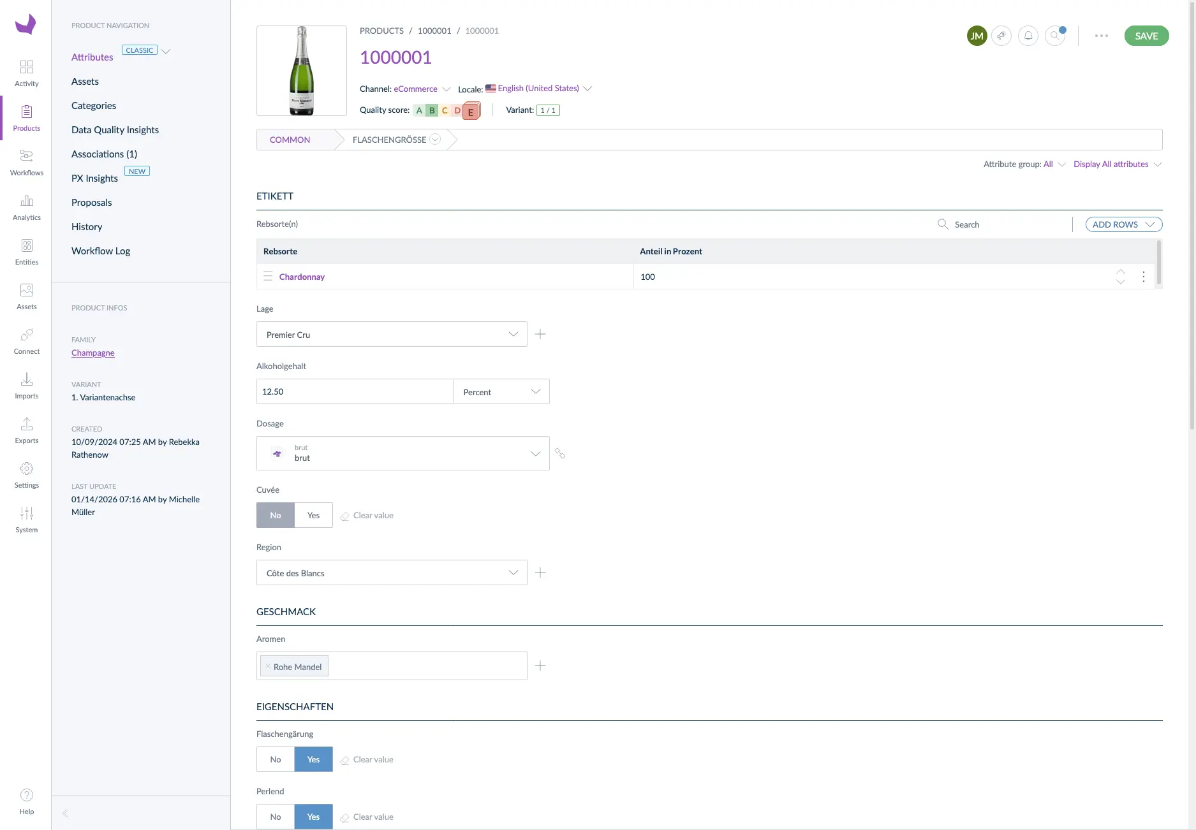
Task: Set Cuvée to Yes
Action: 313,515
